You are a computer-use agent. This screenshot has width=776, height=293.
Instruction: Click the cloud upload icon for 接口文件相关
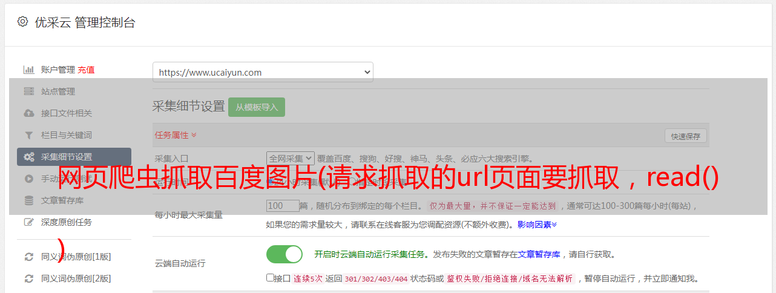[28, 113]
